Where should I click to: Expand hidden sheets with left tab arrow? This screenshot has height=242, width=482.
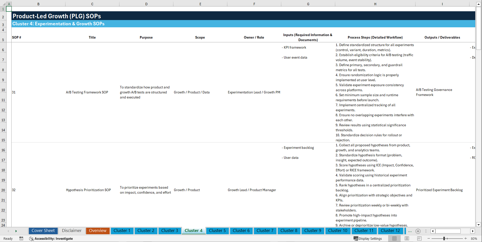(9, 231)
